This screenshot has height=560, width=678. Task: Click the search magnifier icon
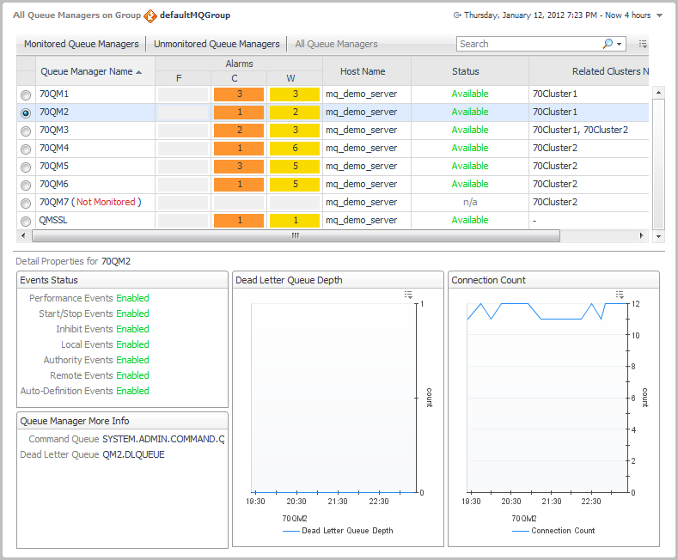(x=608, y=44)
